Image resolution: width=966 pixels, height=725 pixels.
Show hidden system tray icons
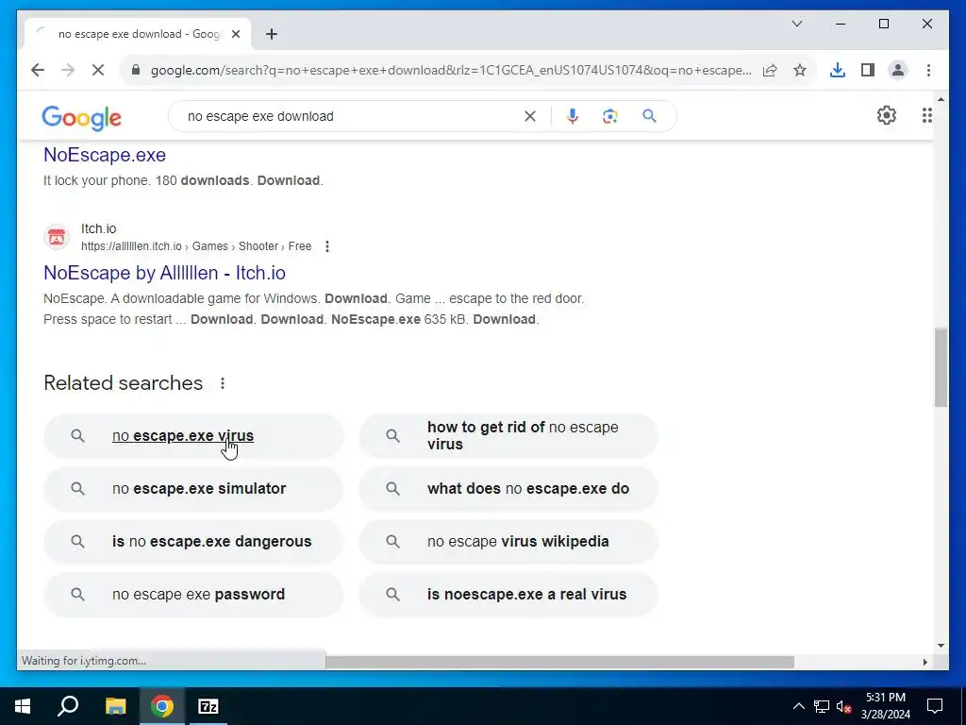[x=798, y=706]
